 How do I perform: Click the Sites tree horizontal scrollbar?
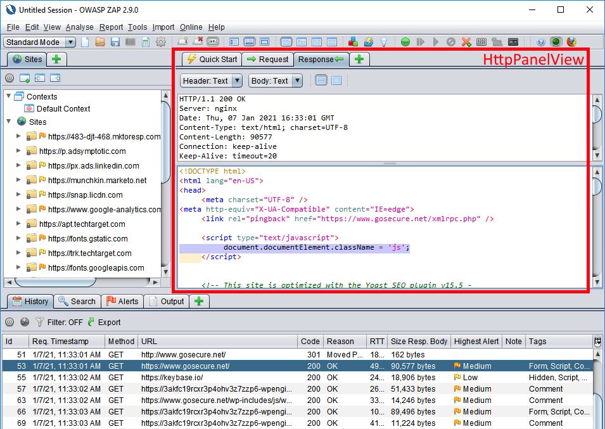tap(55, 282)
